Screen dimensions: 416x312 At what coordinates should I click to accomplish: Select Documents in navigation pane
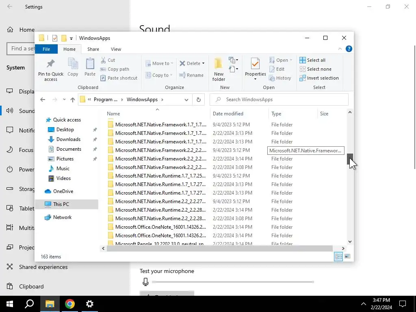coord(69,149)
